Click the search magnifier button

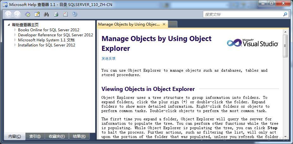click(285, 14)
